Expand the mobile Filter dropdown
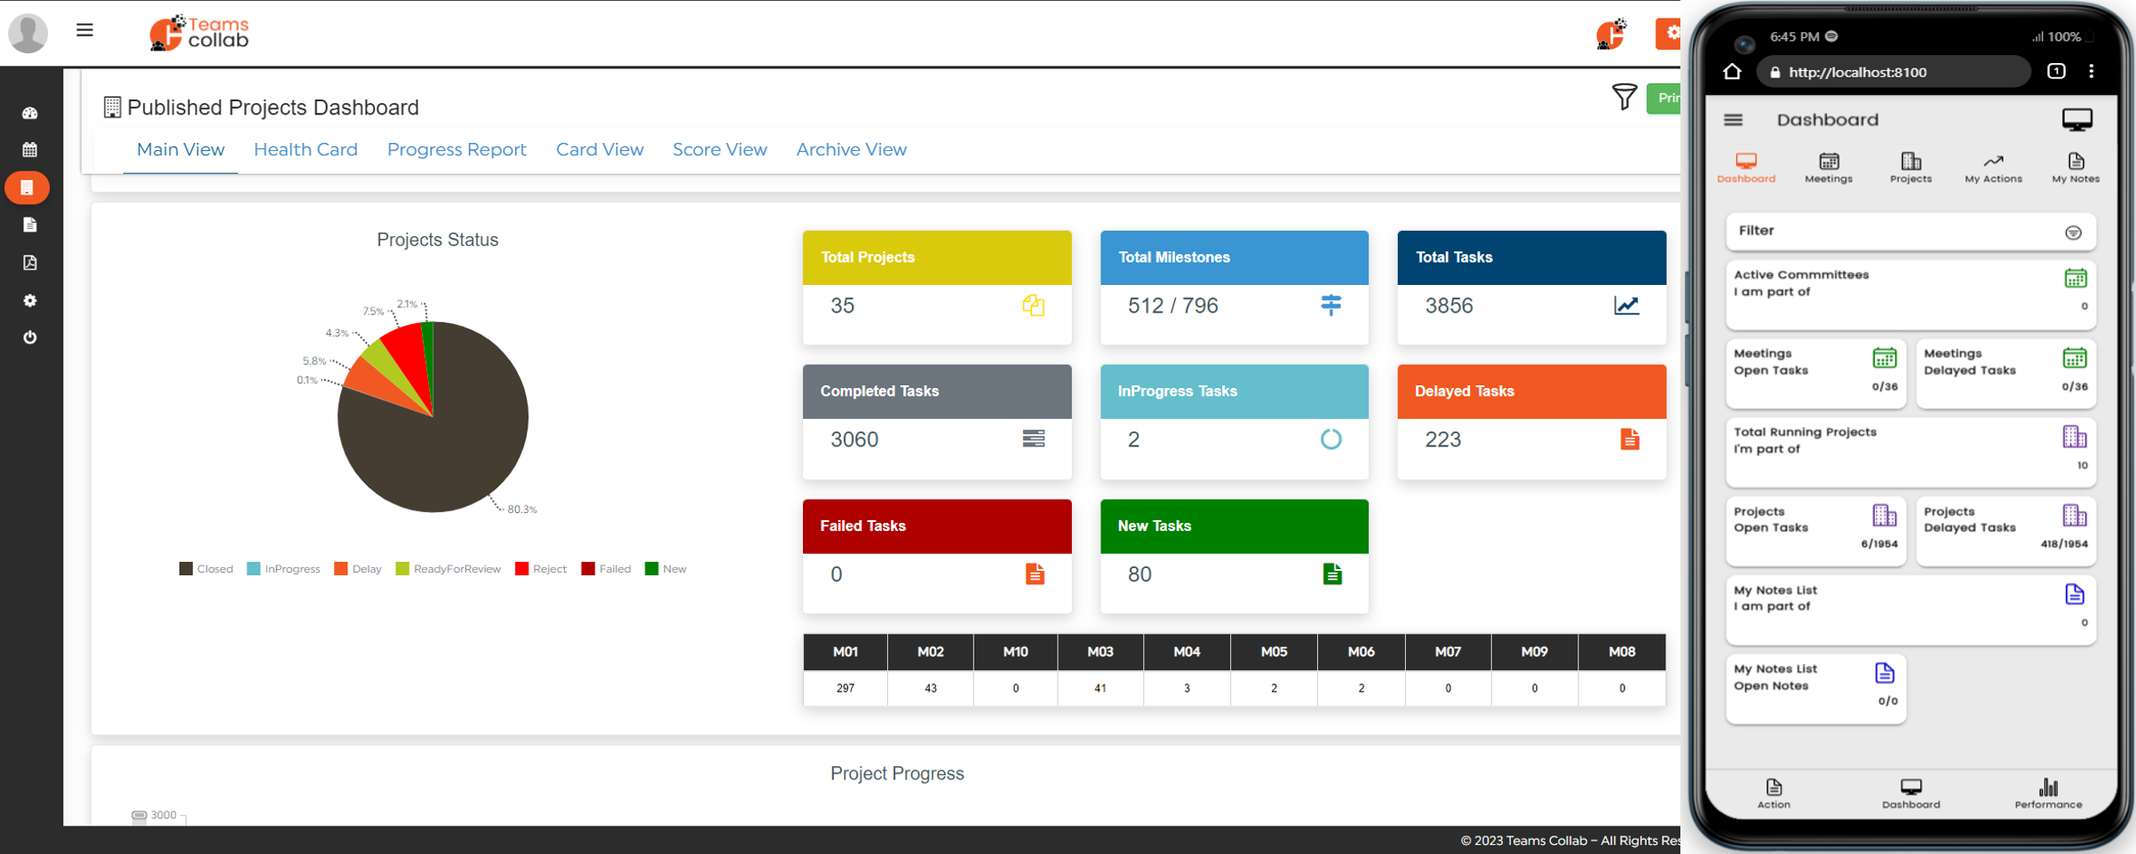 [2073, 233]
